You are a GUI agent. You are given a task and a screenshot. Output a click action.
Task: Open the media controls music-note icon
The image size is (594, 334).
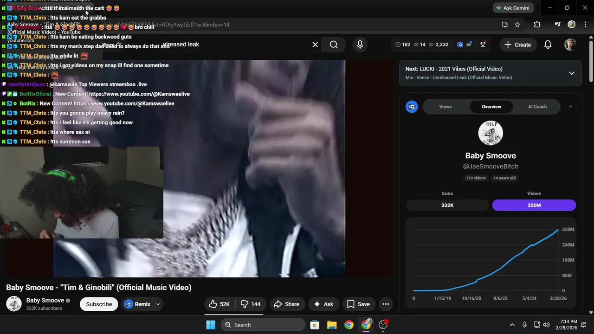[x=558, y=25]
